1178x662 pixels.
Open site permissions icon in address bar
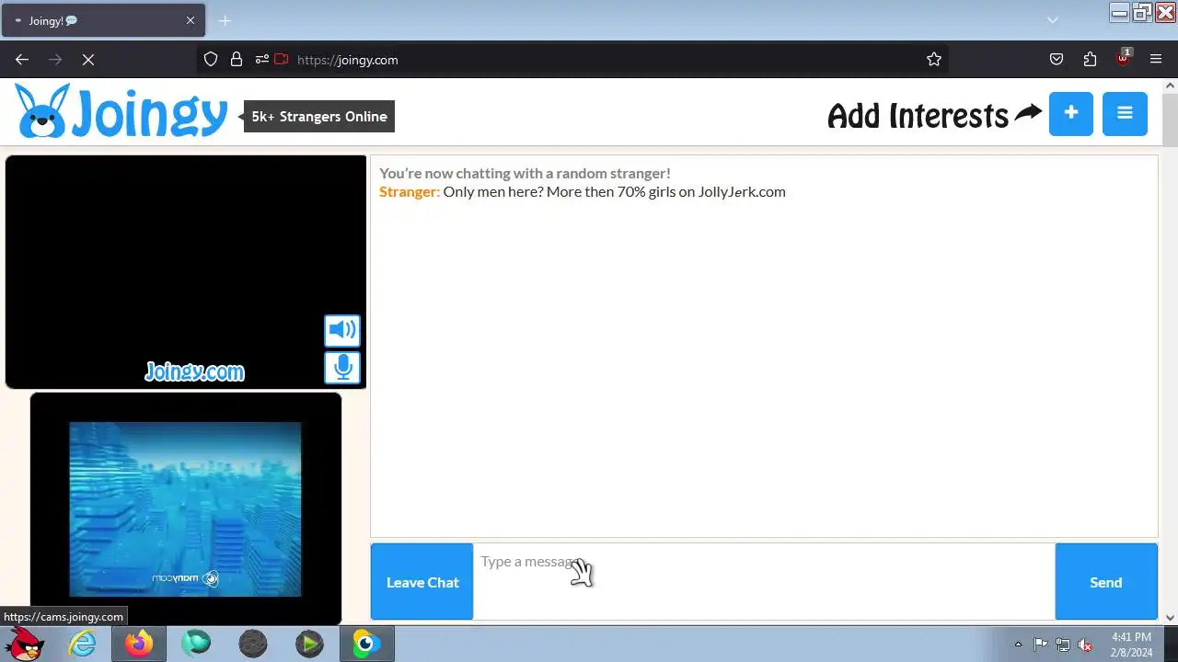pos(262,60)
